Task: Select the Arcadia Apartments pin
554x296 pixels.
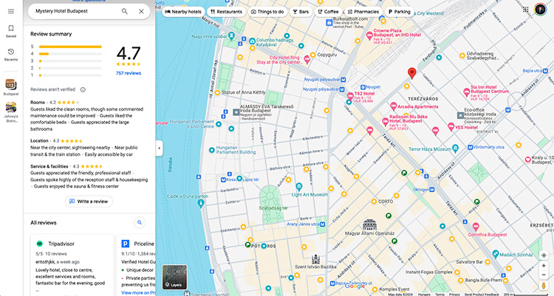Action: [393, 106]
